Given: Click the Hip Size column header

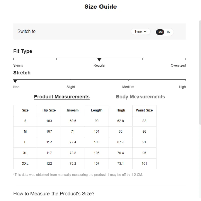Looking at the screenshot, I should [49, 110].
